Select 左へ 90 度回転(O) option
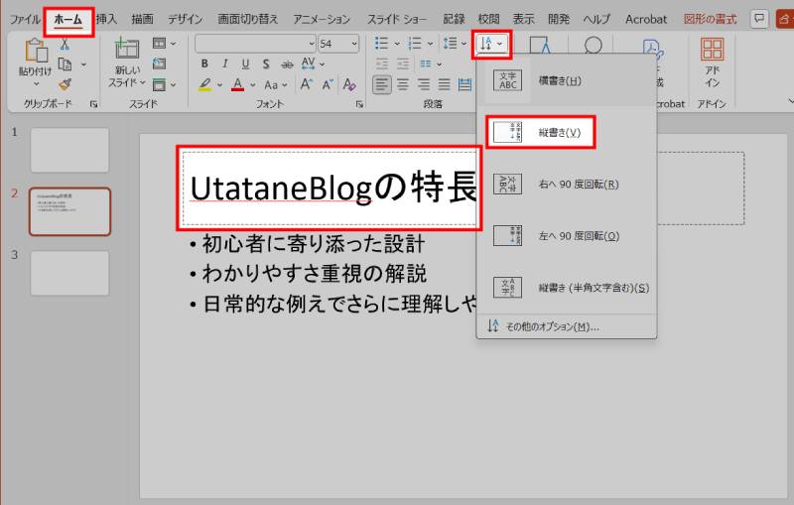The height and width of the screenshot is (505, 794). [x=567, y=236]
